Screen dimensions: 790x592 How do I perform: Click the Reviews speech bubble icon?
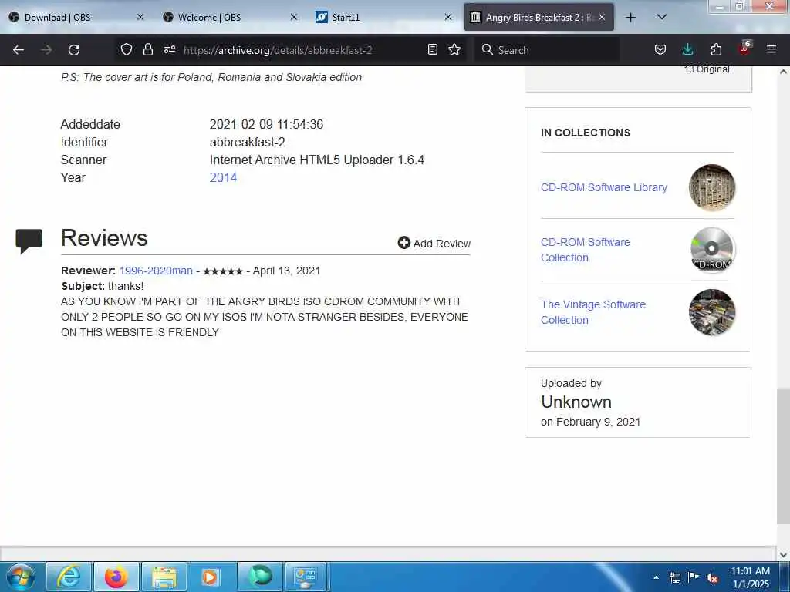coord(29,241)
